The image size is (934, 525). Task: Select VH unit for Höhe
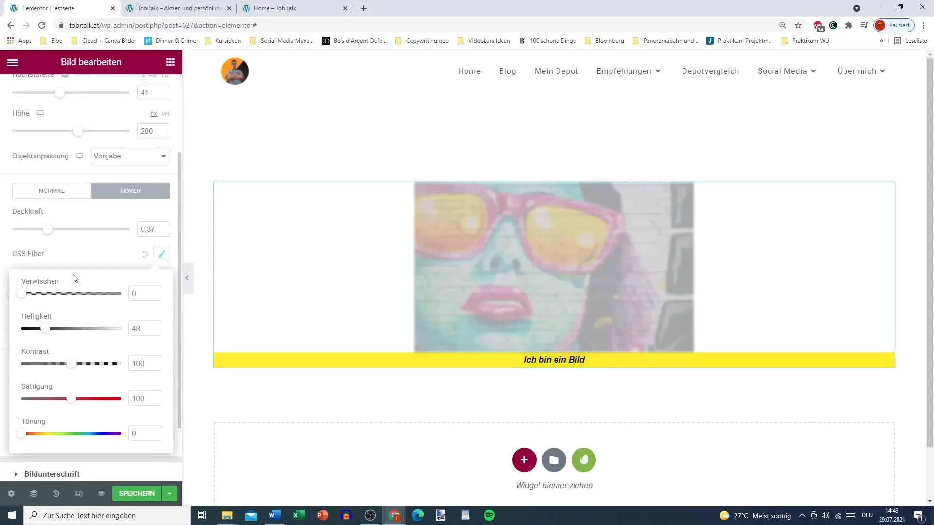click(165, 114)
